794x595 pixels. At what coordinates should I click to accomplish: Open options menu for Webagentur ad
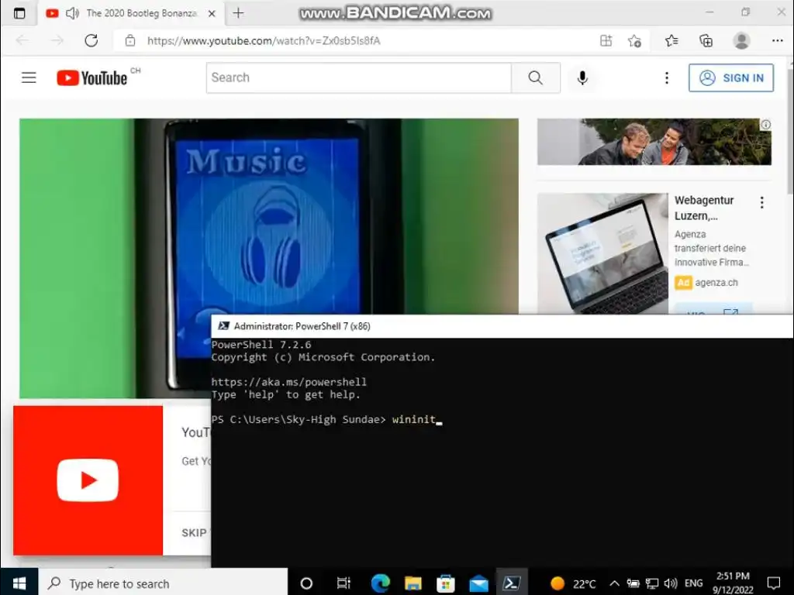click(761, 203)
